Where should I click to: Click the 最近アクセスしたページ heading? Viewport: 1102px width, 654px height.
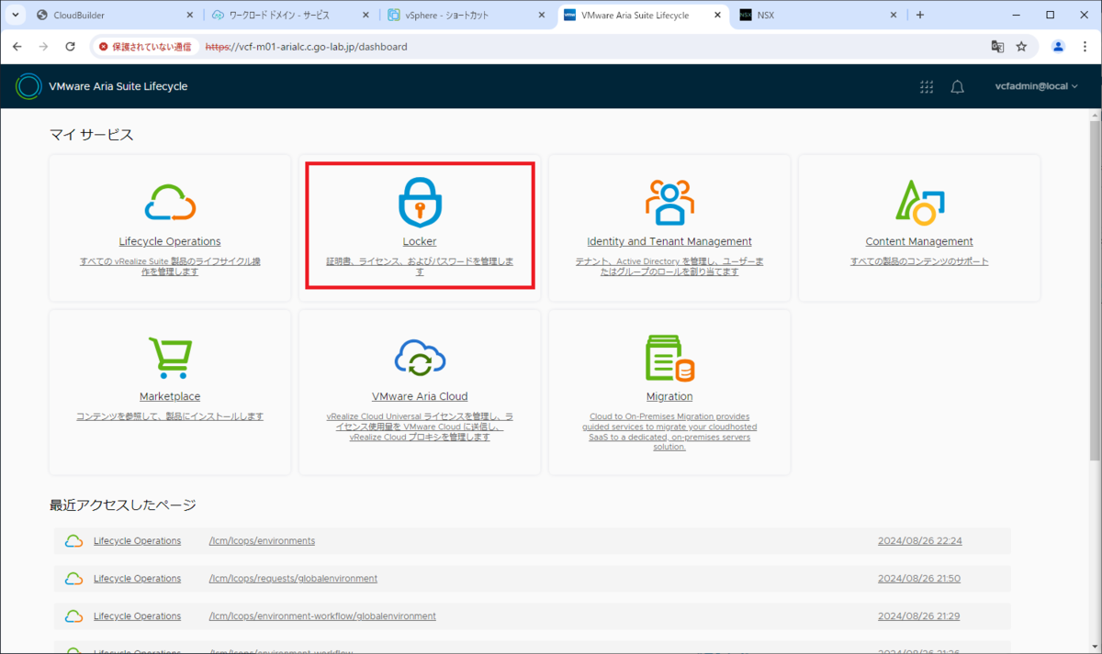[x=123, y=505]
